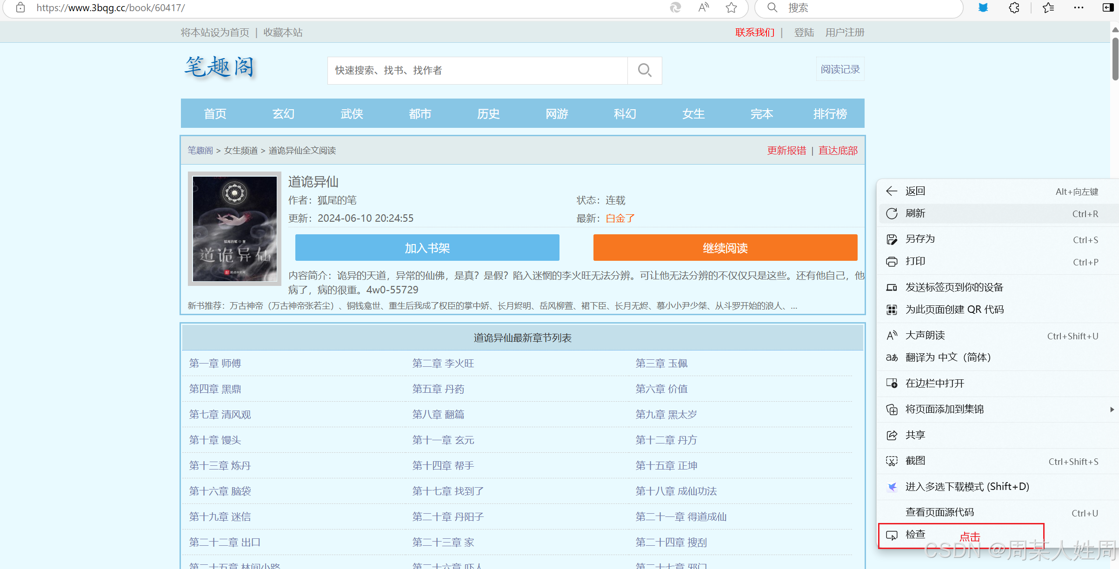Open latest chapter 白金了 link

(x=620, y=218)
